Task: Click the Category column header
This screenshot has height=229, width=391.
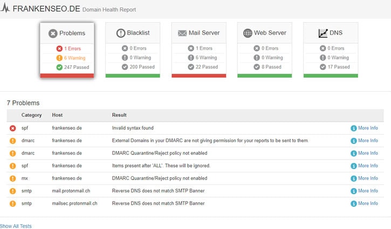Action: [31, 115]
